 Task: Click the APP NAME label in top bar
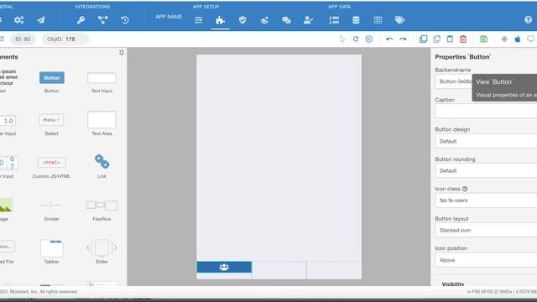click(x=169, y=17)
